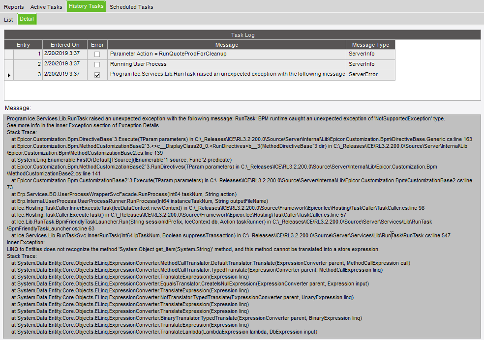Image resolution: width=484 pixels, height=340 pixels.
Task: Click inside the Message detail text box
Action: [x=242, y=226]
